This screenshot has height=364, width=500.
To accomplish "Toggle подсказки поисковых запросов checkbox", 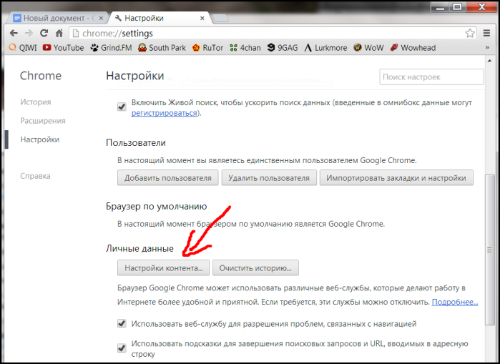I will pyautogui.click(x=122, y=348).
